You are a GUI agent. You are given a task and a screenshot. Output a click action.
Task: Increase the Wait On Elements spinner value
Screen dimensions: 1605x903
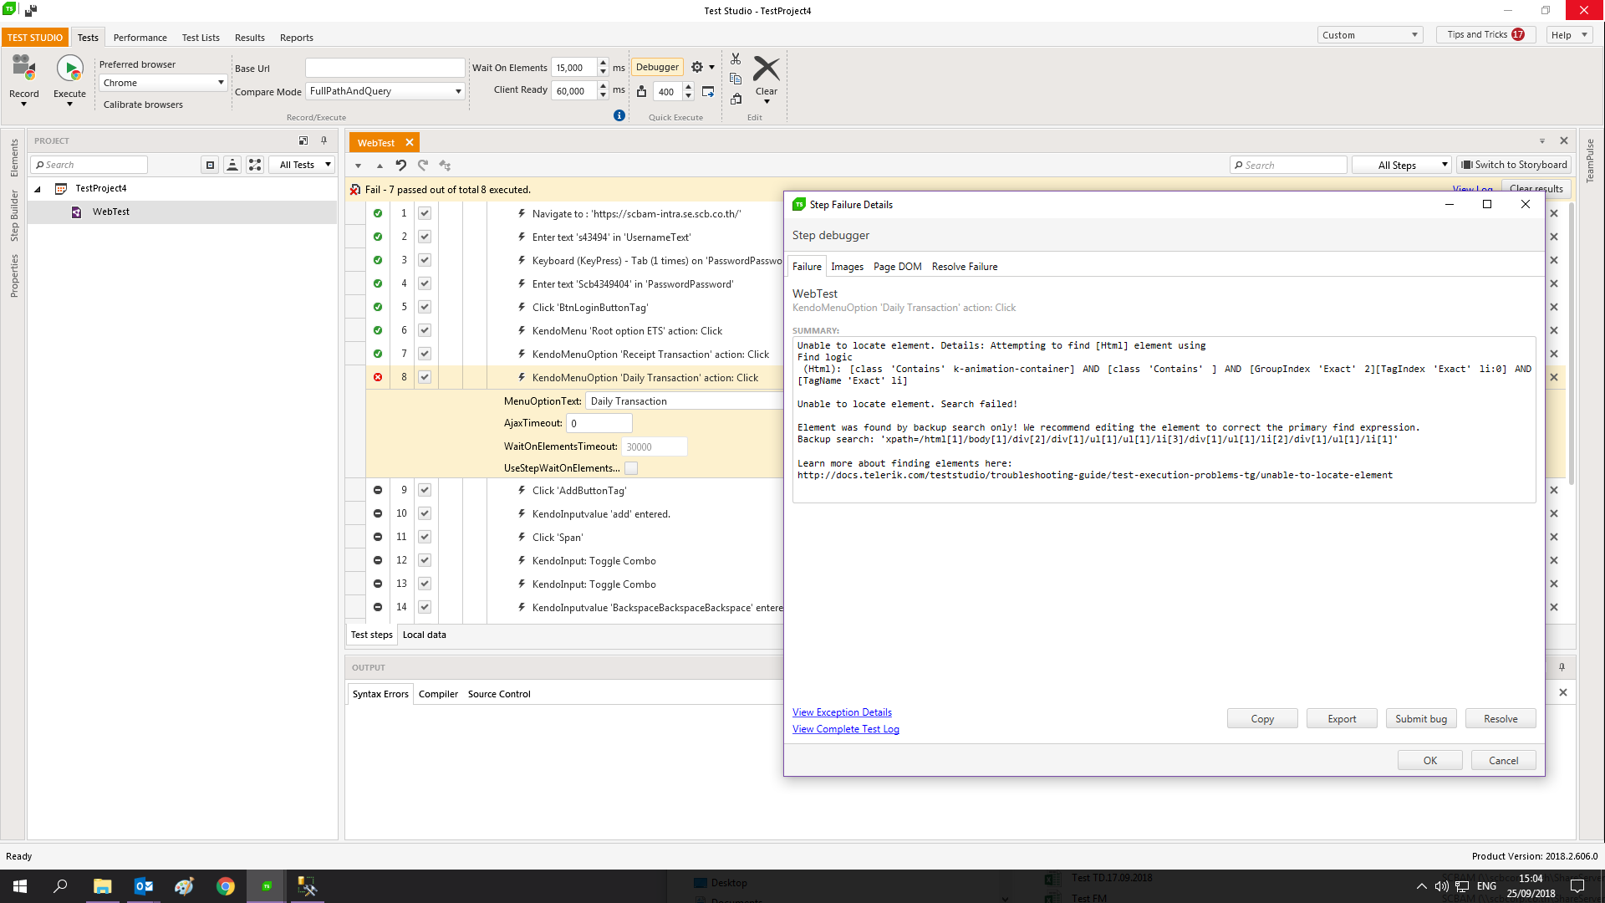pyautogui.click(x=604, y=64)
